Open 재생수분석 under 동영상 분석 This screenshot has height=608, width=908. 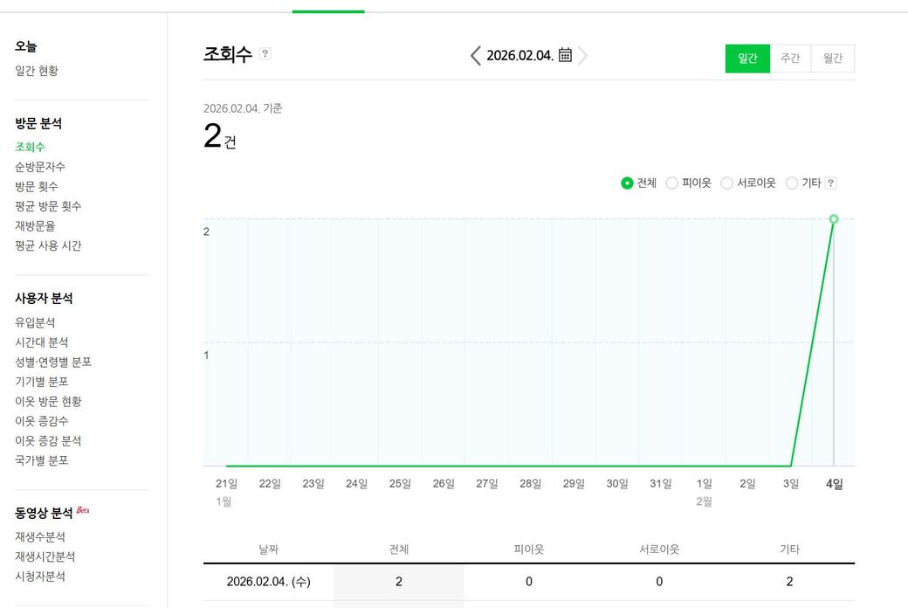coord(40,537)
